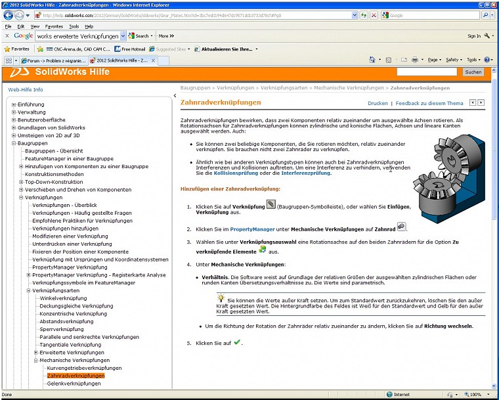Viewport: 499px width, 400px height.
Task: Go to previous topic arrow
Action: (473, 102)
